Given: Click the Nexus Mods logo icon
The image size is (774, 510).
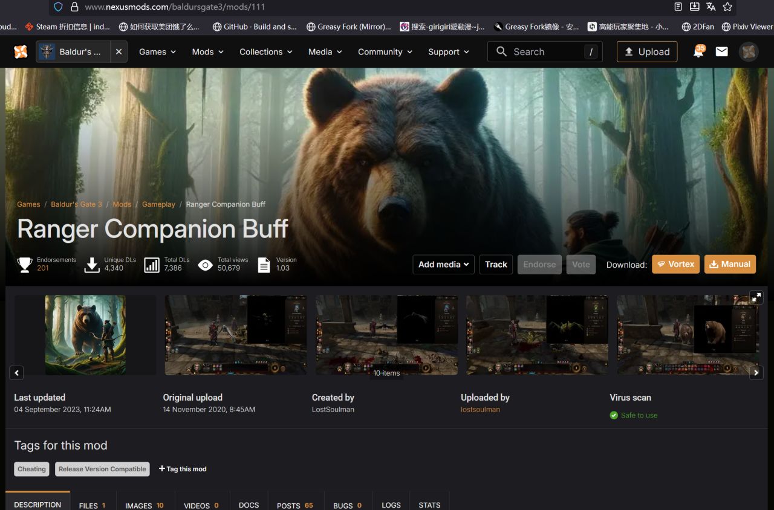Looking at the screenshot, I should [x=21, y=52].
